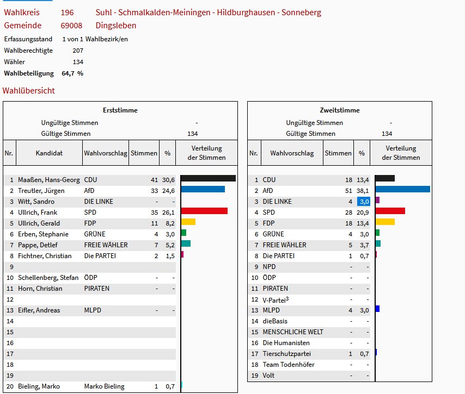The height and width of the screenshot is (394, 465).
Task: Click the Wahlkreis number 196
Action: coord(67,12)
